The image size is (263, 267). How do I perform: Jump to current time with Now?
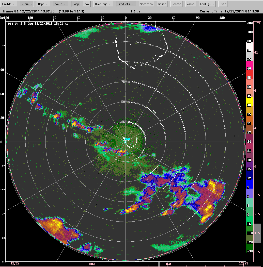click(x=87, y=4)
